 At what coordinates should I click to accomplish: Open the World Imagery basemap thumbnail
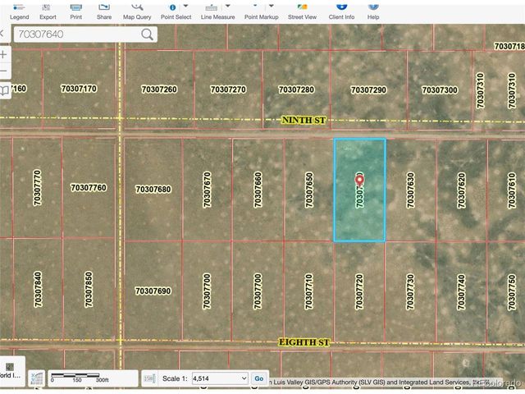coord(10,371)
